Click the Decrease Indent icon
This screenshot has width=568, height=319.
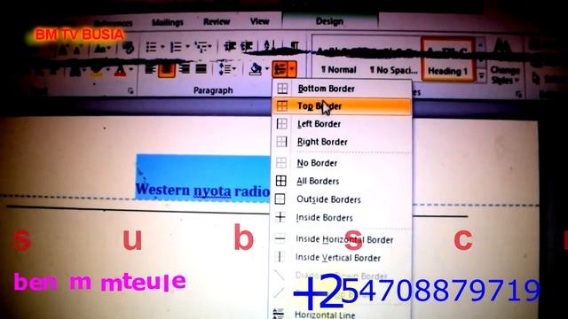[x=230, y=46]
